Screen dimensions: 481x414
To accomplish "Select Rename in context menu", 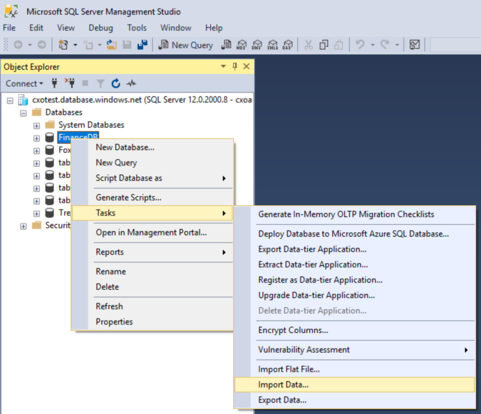I will pyautogui.click(x=152, y=272).
